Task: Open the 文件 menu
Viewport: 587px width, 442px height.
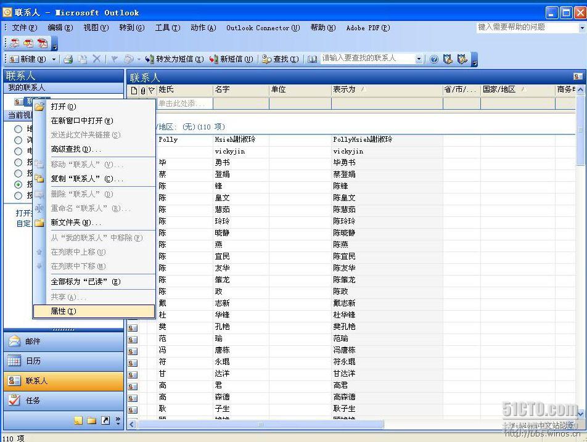Action: pos(25,28)
